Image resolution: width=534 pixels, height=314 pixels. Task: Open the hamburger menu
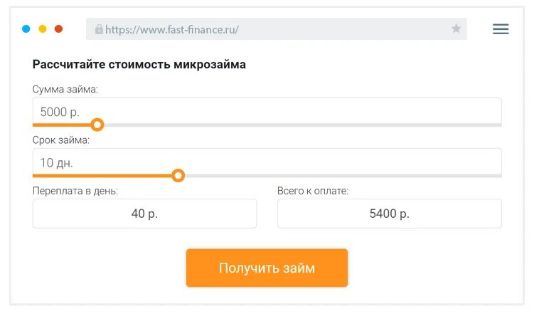click(x=501, y=29)
